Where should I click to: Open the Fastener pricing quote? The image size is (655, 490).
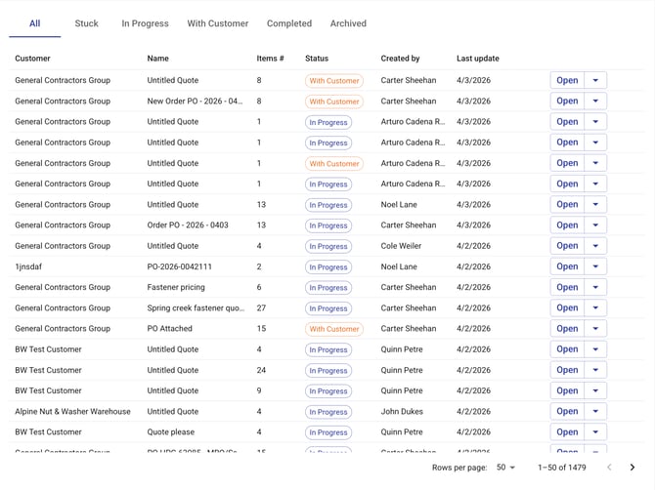pyautogui.click(x=567, y=287)
